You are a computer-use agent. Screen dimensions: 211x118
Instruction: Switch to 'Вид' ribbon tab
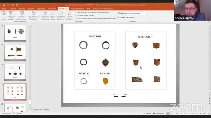click(88, 9)
